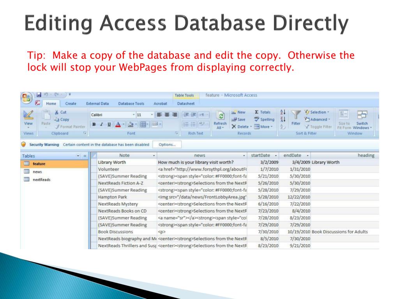Click the Office button orb
Image resolution: width=399 pixels, height=299 pixels.
(x=26, y=98)
